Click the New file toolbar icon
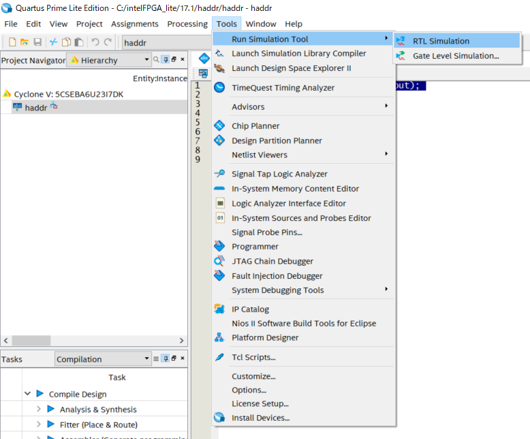The width and height of the screenshot is (530, 439). tap(12, 42)
